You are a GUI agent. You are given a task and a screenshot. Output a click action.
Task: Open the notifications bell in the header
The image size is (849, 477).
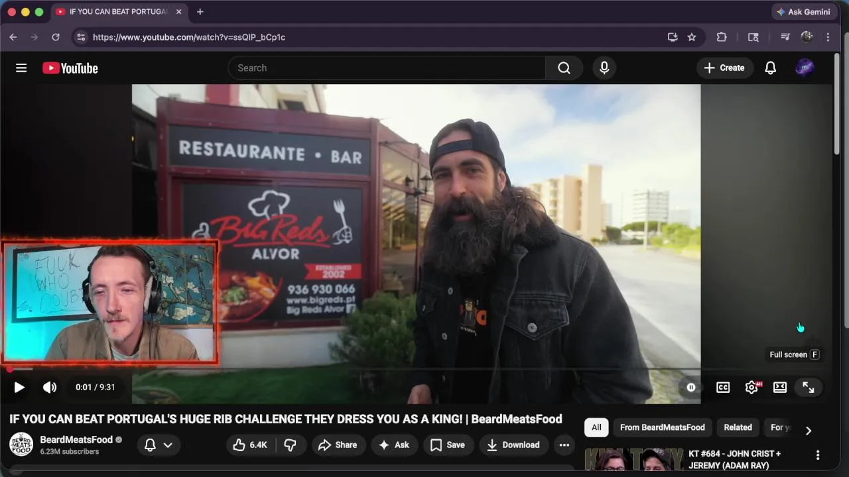tap(770, 68)
